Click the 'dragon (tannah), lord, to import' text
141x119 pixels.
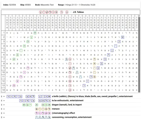coord(67,105)
